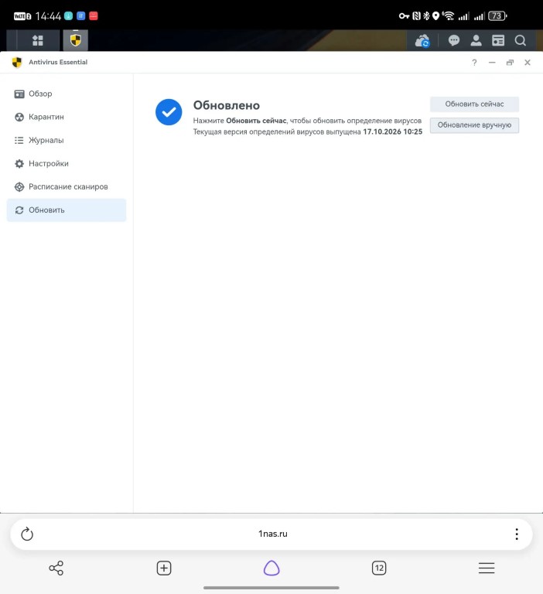This screenshot has width=543, height=594.
Task: Click the Antivirus Essential title bar logo
Action: (x=17, y=62)
